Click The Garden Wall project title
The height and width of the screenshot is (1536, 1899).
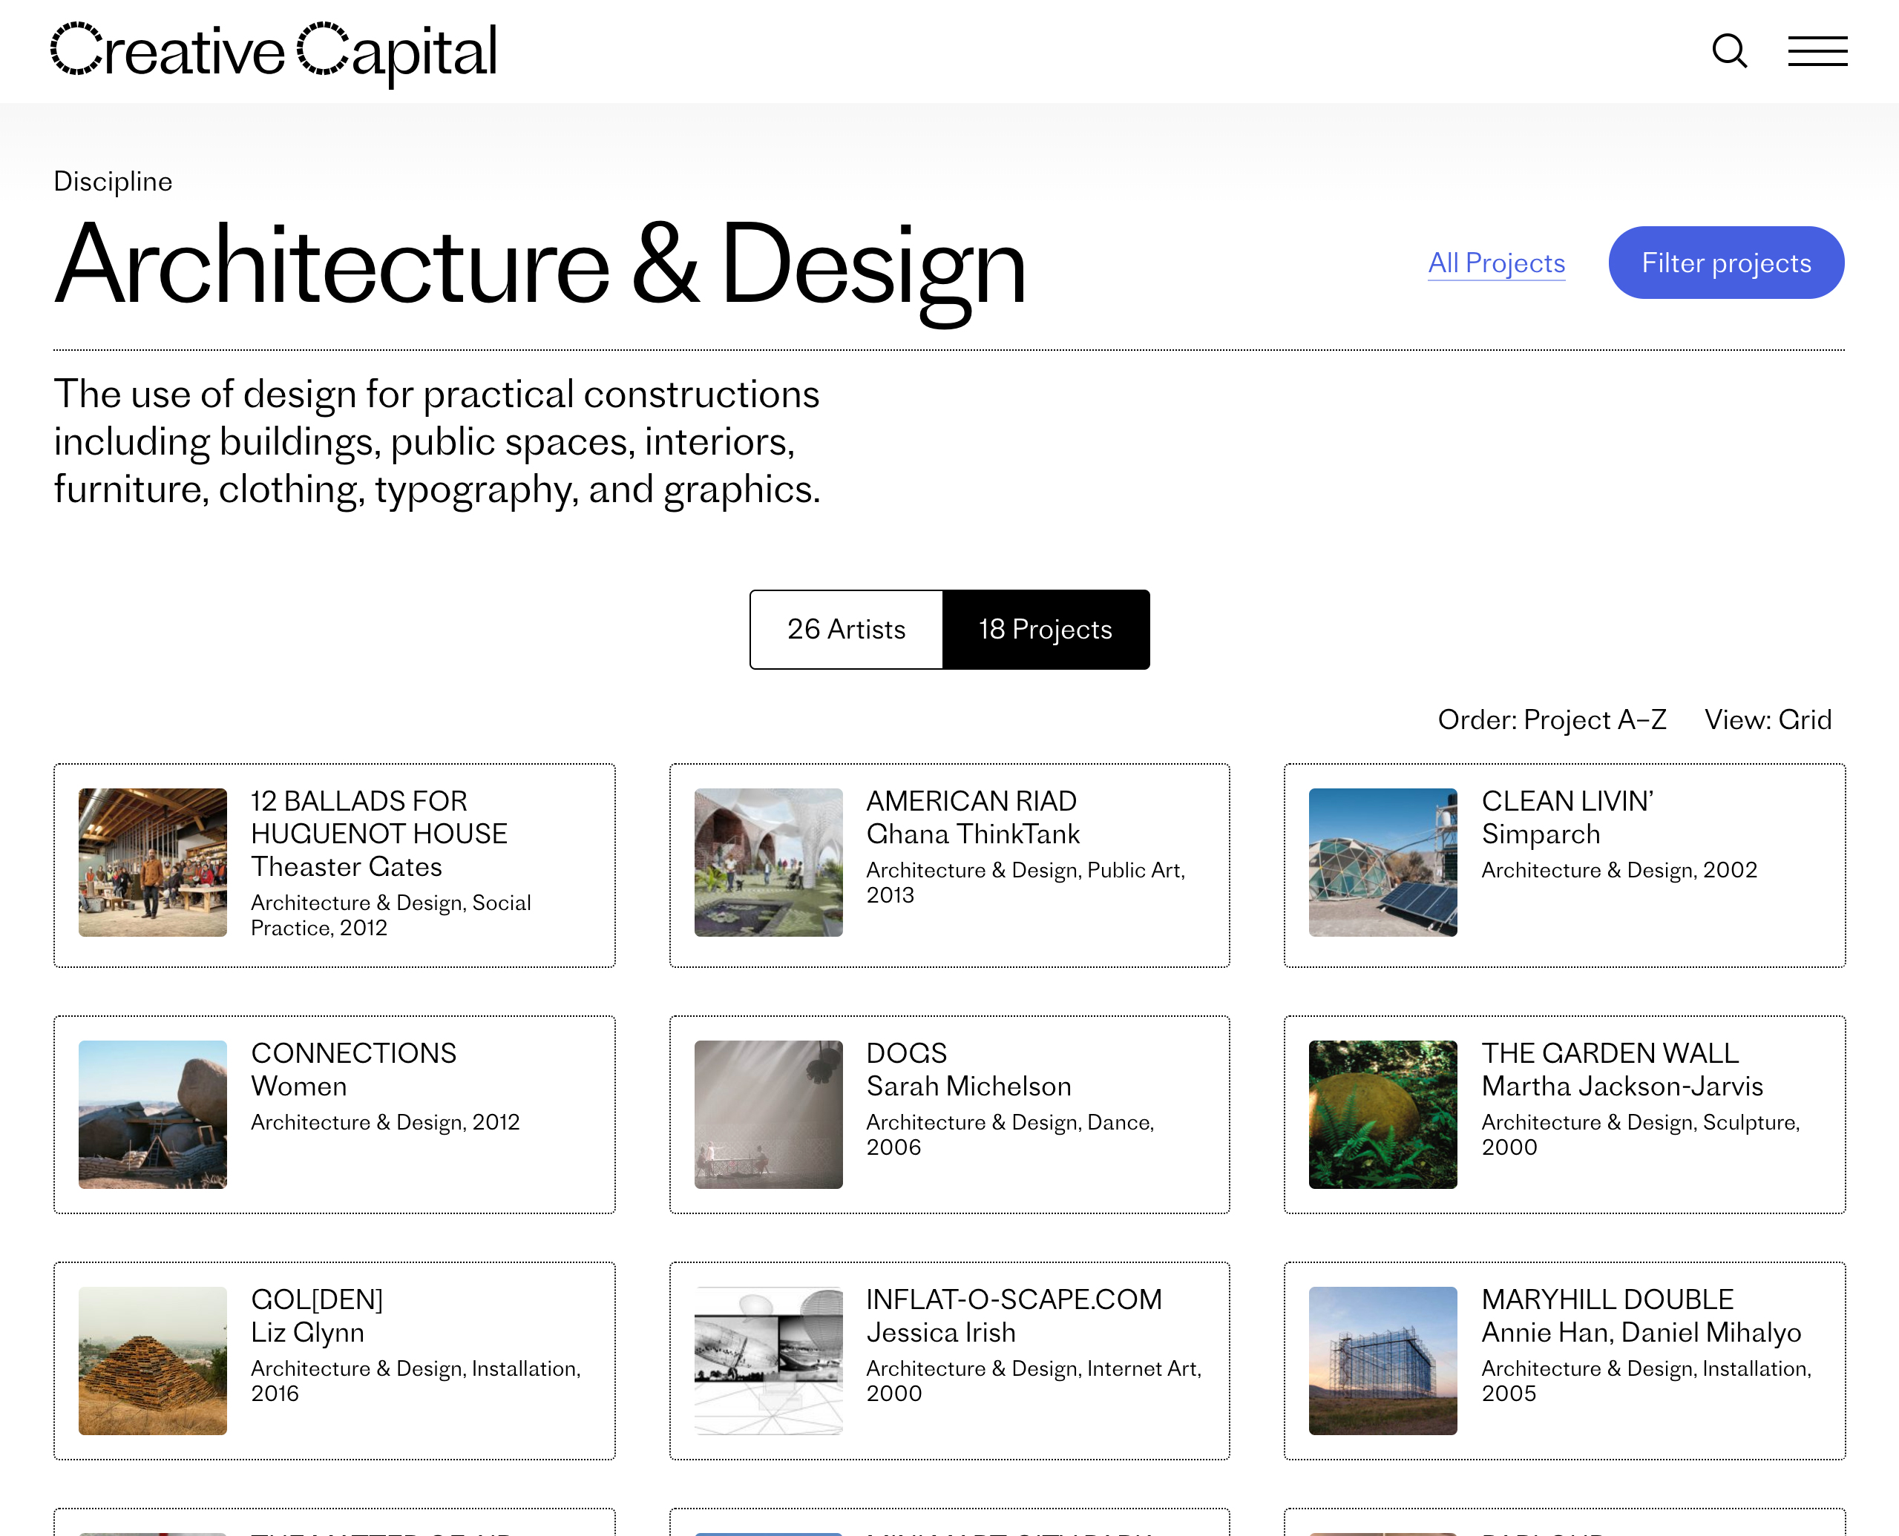tap(1610, 1053)
